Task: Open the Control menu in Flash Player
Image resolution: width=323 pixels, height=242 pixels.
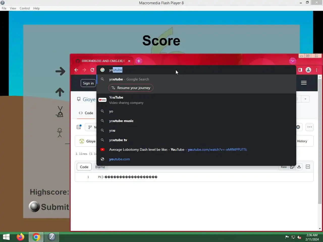Action: pyautogui.click(x=25, y=8)
